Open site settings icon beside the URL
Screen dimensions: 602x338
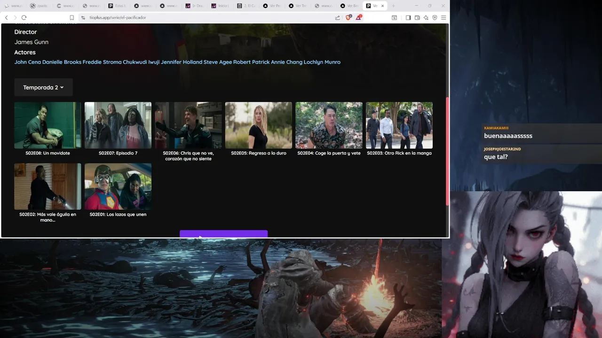[83, 17]
